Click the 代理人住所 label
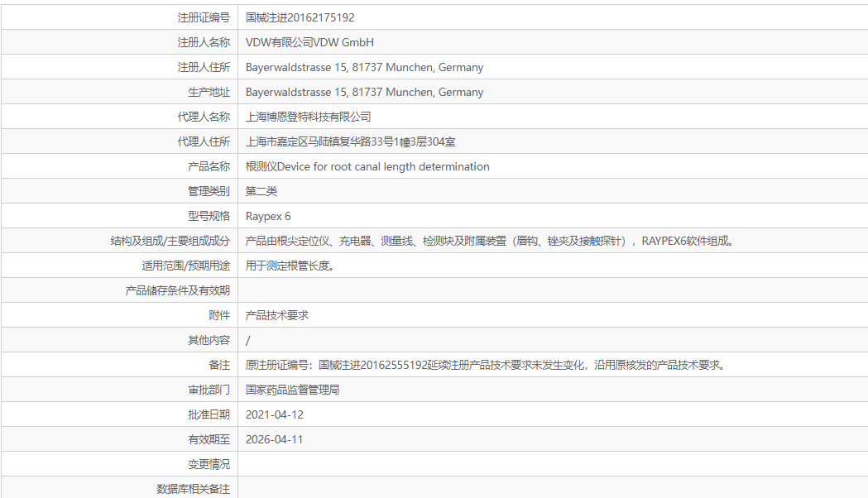This screenshot has width=868, height=498. click(x=204, y=141)
